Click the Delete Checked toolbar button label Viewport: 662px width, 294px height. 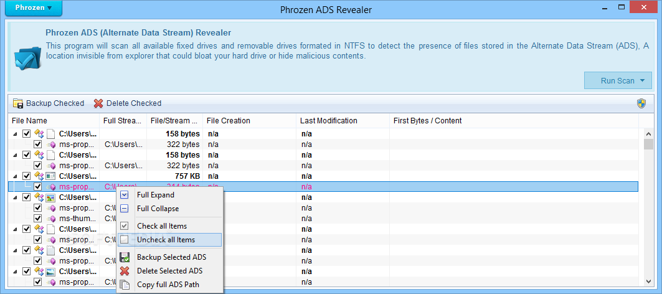tap(134, 103)
